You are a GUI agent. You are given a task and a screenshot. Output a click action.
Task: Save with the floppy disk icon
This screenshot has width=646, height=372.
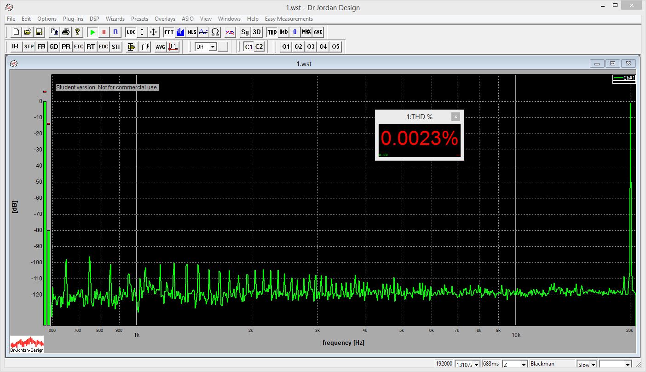[x=39, y=32]
